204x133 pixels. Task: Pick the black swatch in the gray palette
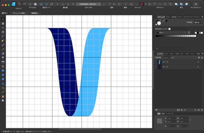pos(157,36)
